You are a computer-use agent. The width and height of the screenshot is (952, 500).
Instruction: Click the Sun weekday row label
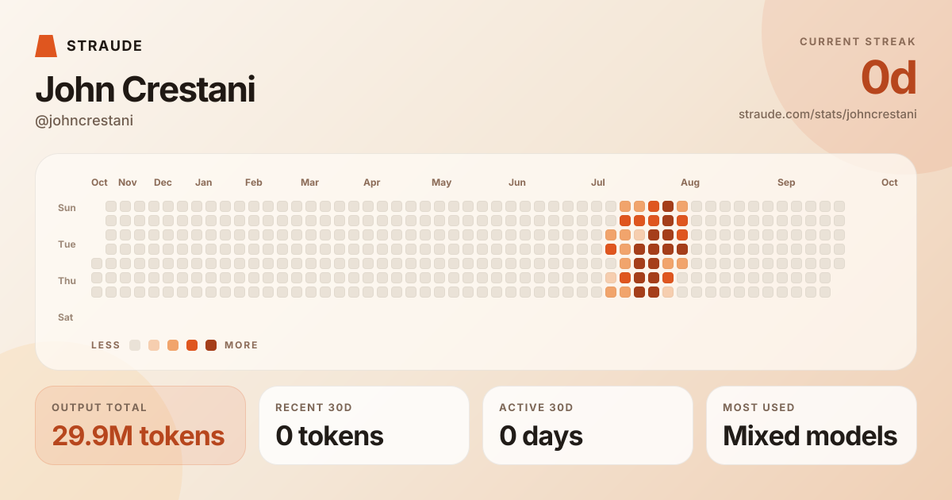[x=67, y=208]
